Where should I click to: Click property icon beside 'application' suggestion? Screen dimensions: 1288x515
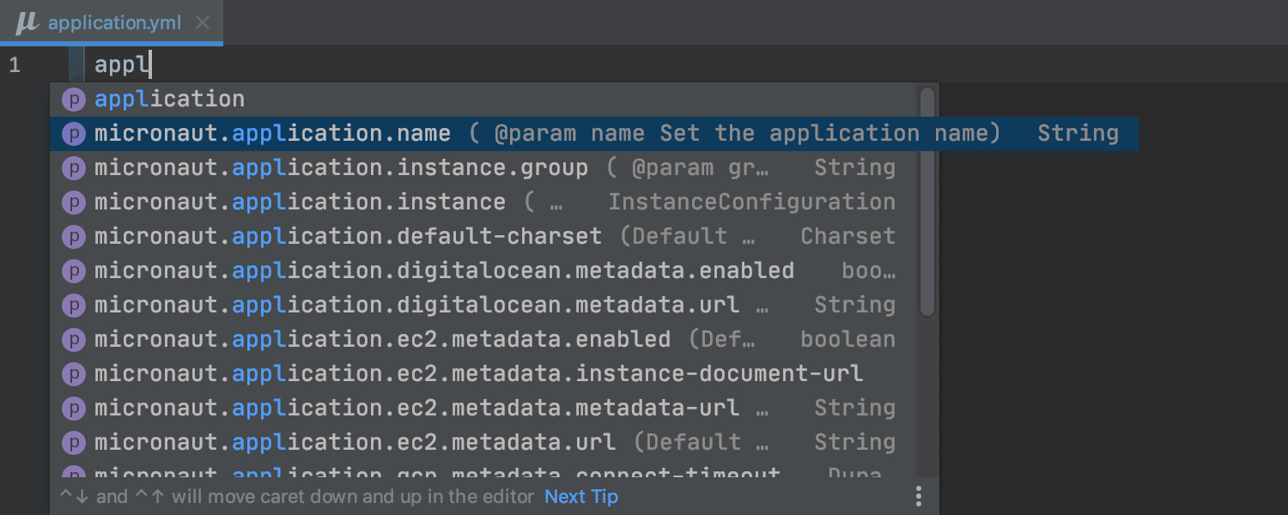pos(74,100)
